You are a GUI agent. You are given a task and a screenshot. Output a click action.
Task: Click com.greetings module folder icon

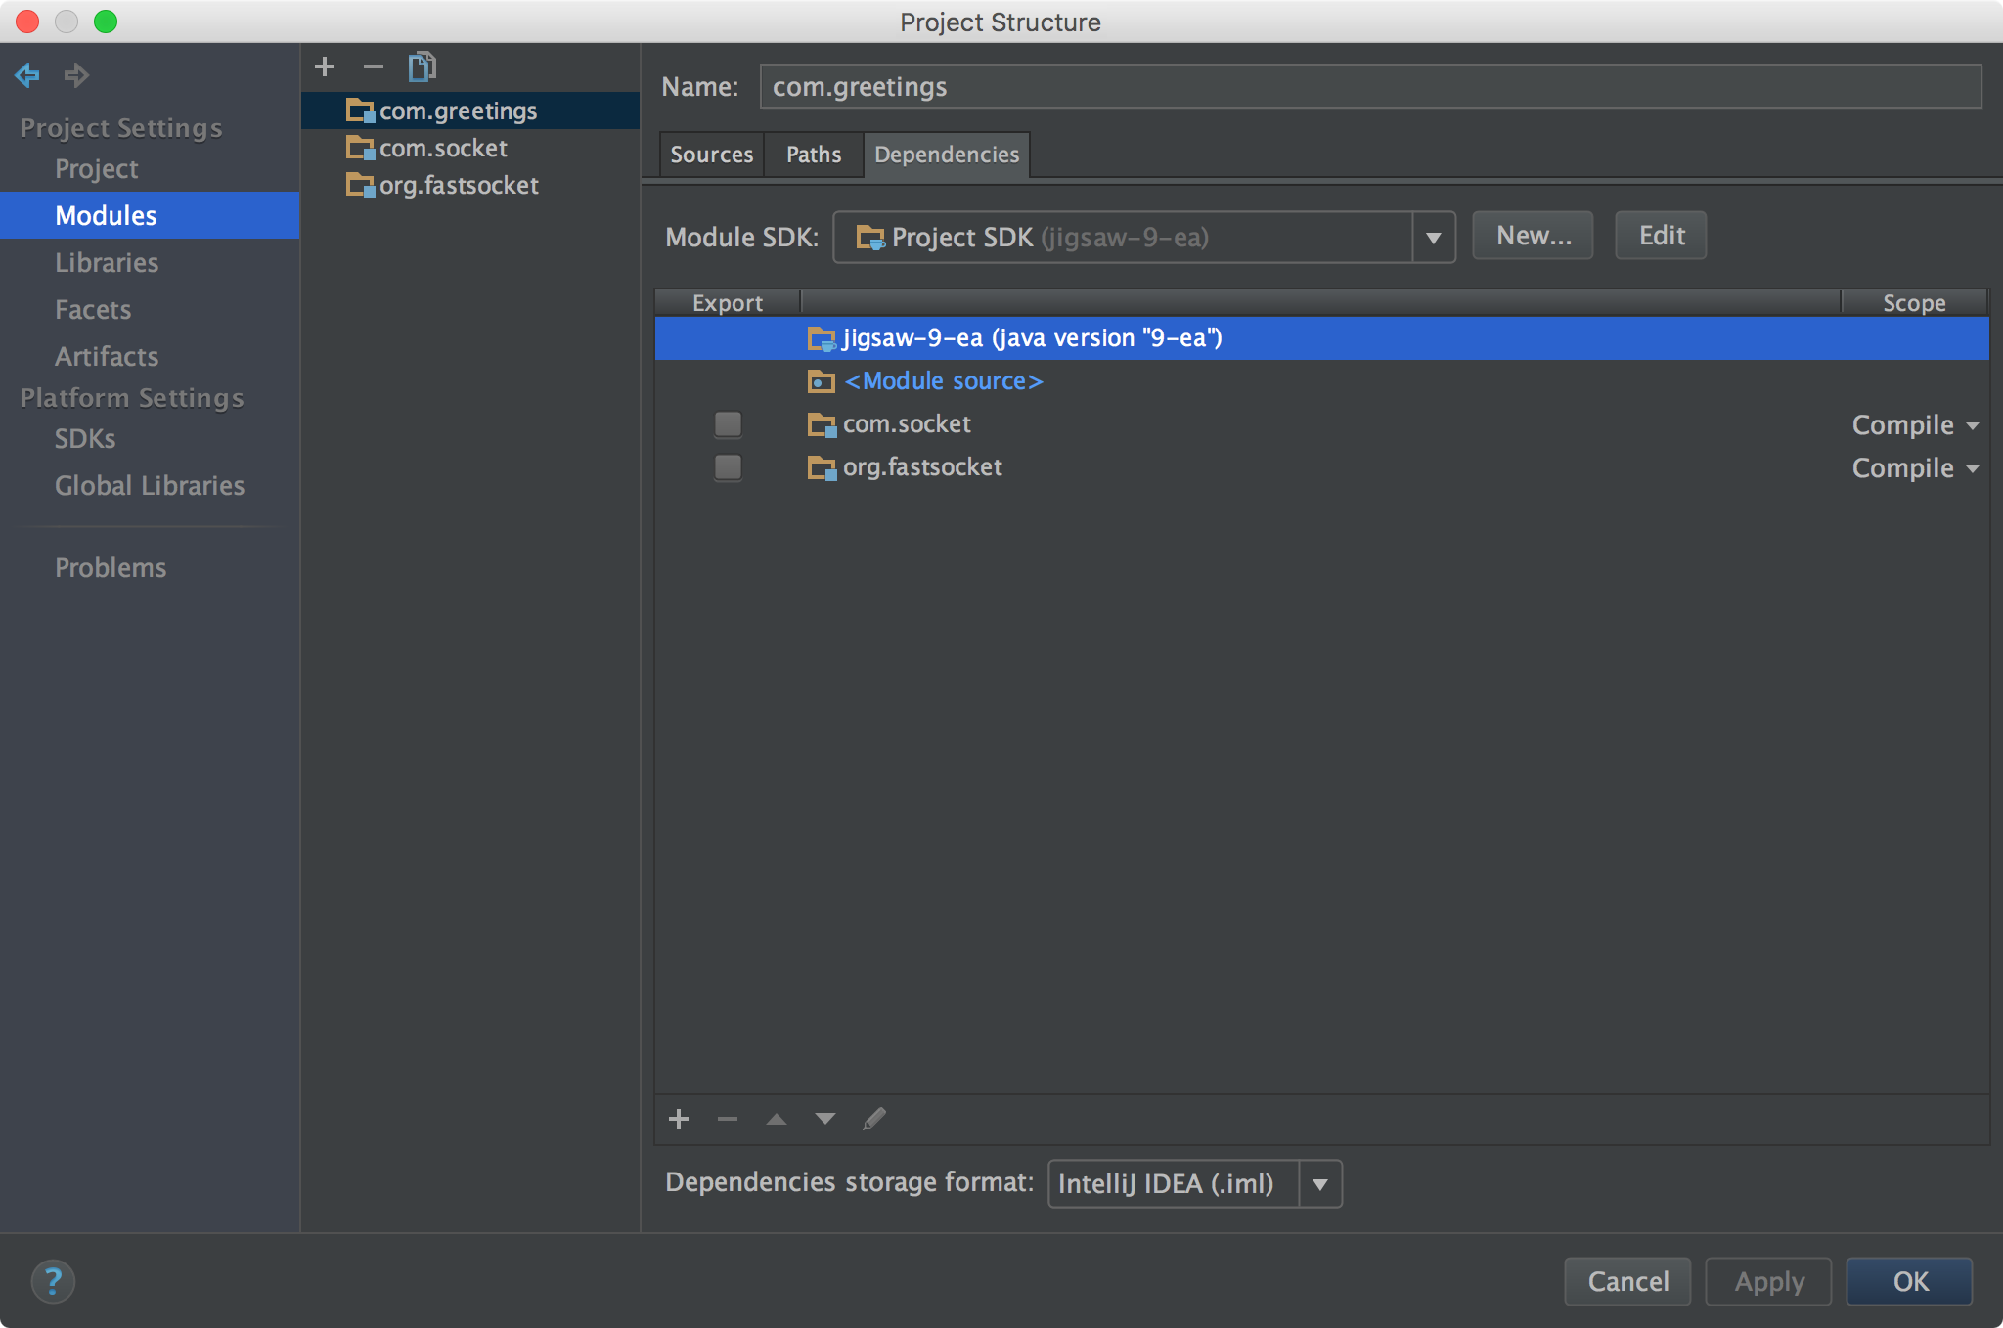pos(361,111)
